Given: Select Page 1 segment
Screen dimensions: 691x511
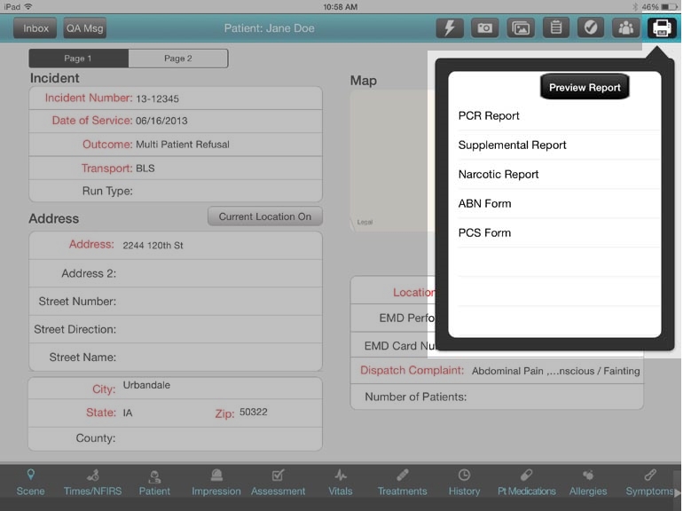Looking at the screenshot, I should (x=78, y=59).
